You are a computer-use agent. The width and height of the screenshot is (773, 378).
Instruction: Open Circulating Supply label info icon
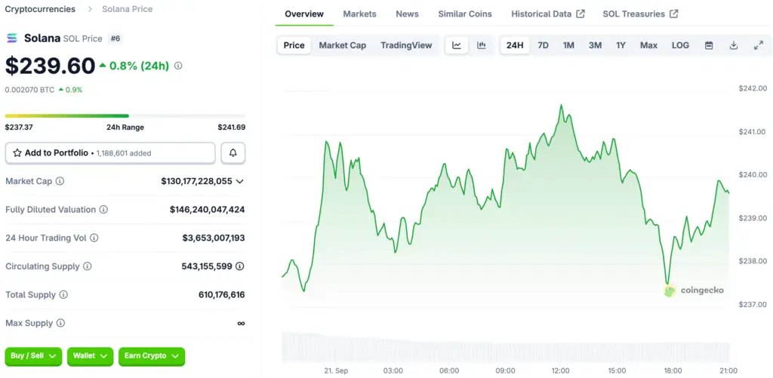click(87, 266)
